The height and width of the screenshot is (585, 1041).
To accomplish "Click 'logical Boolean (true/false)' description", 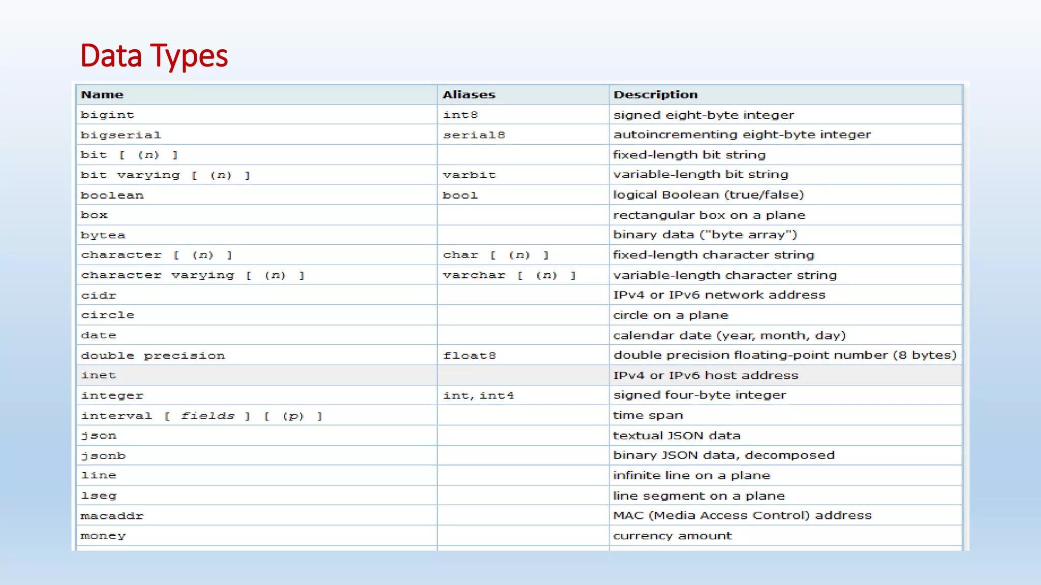I will (x=709, y=195).
